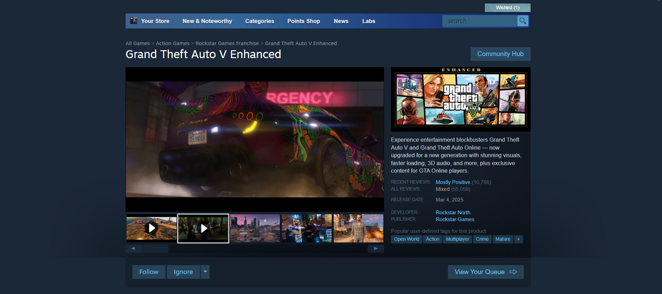Select the Open World tag
Image resolution: width=662 pixels, height=294 pixels.
(x=406, y=239)
